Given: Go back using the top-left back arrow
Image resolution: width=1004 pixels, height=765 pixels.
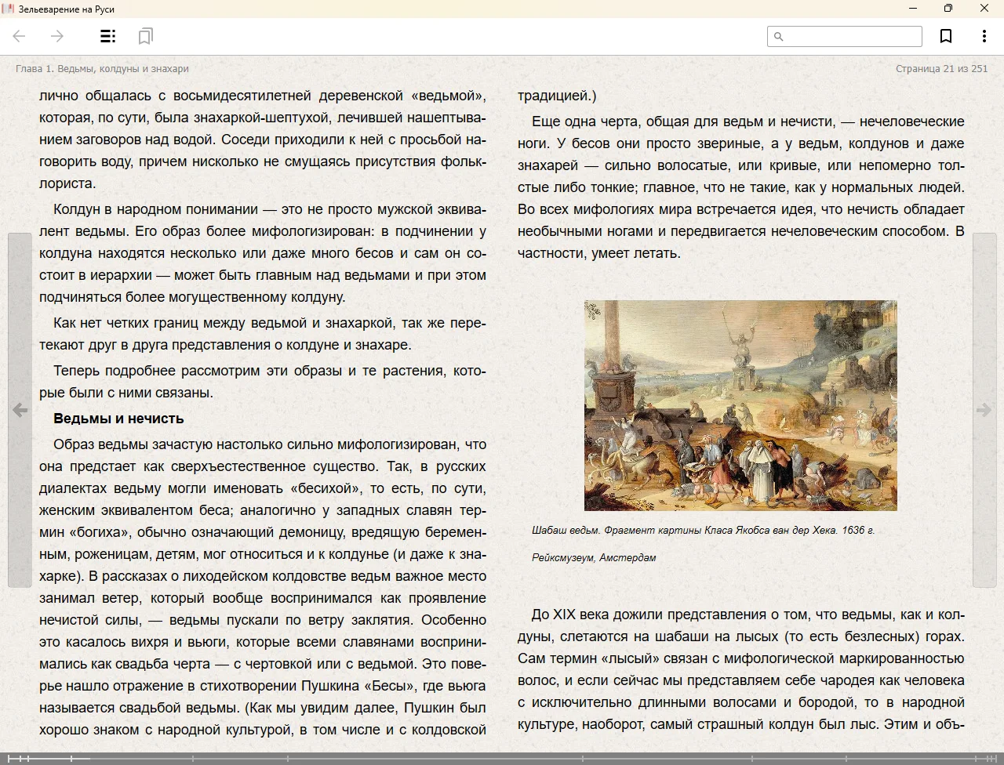Looking at the screenshot, I should tap(20, 36).
